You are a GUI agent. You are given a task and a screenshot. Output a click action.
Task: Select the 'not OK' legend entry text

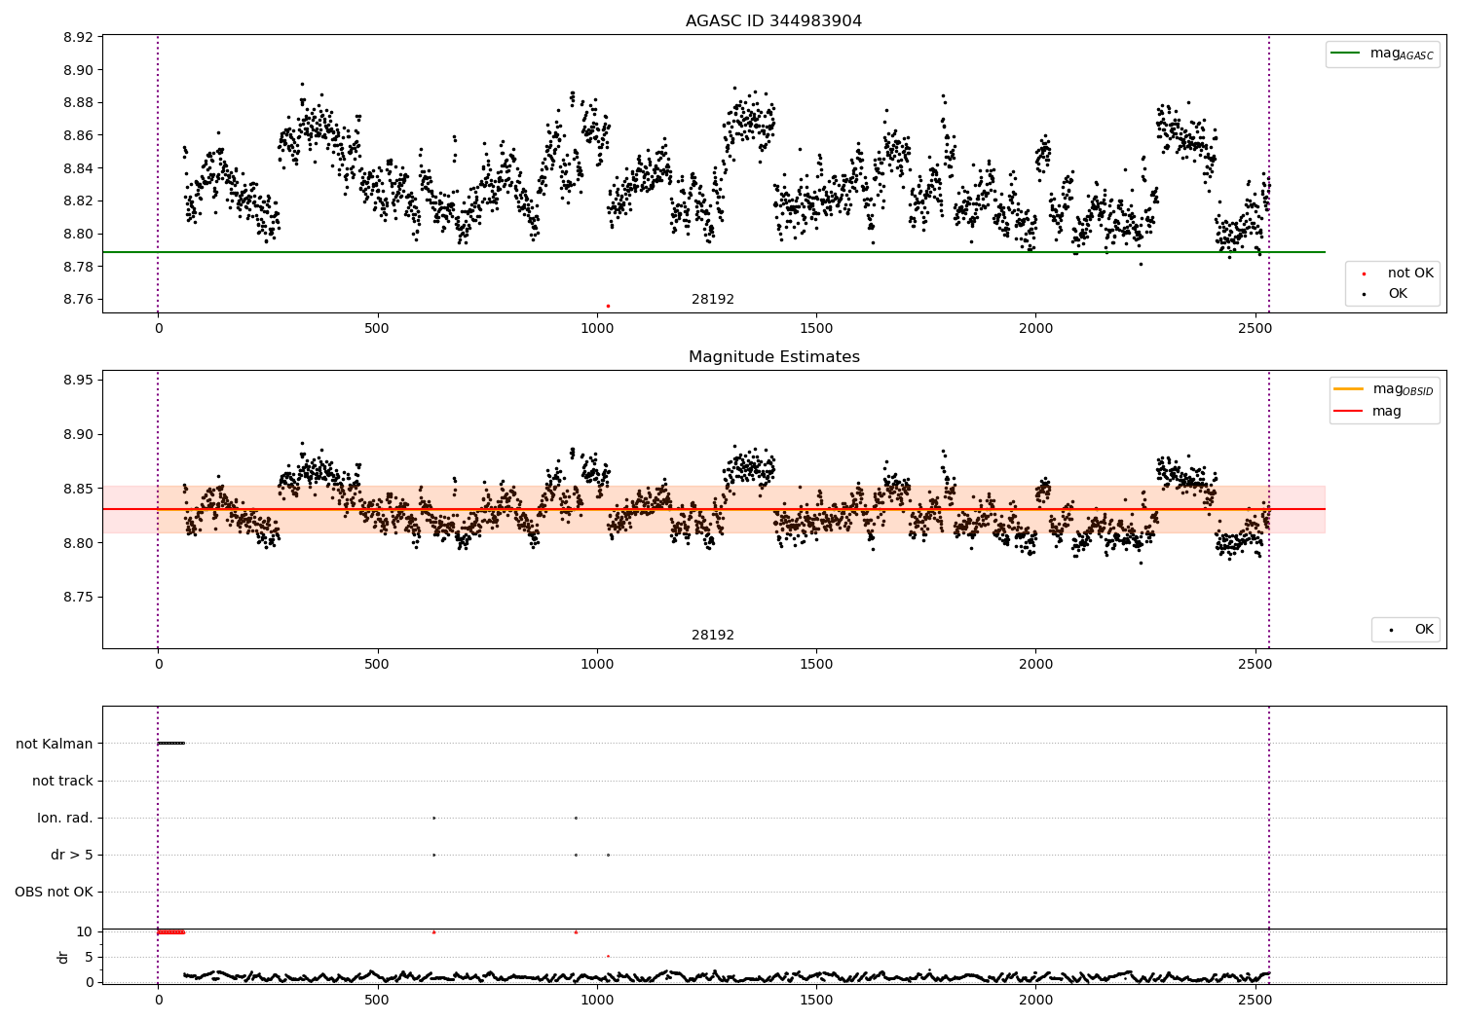point(1410,274)
